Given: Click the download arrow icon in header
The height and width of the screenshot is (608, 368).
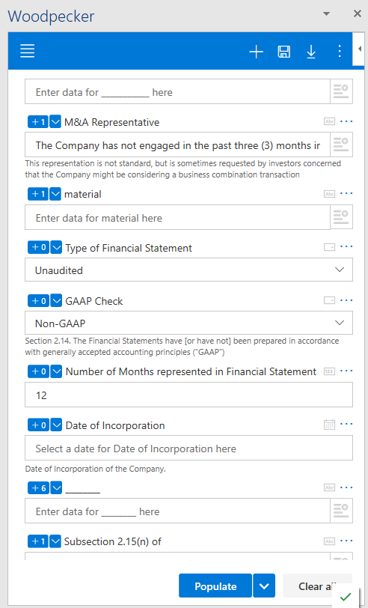Looking at the screenshot, I should click(x=311, y=51).
